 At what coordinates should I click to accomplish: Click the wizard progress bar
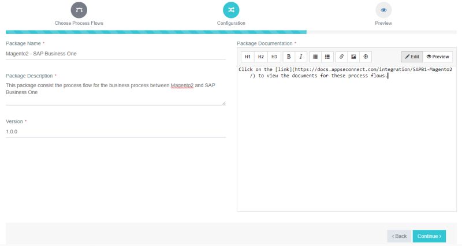tap(231, 32)
